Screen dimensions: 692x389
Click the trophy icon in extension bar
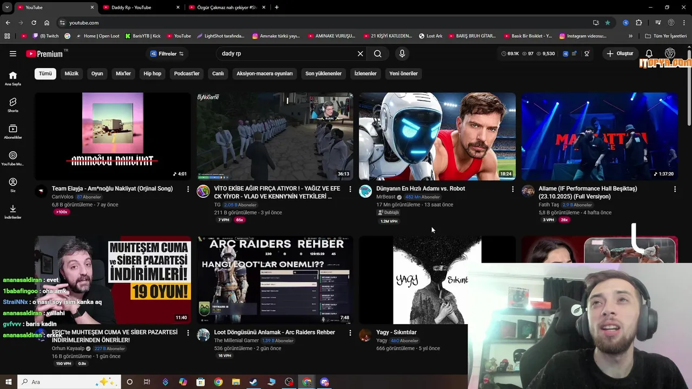point(587,53)
